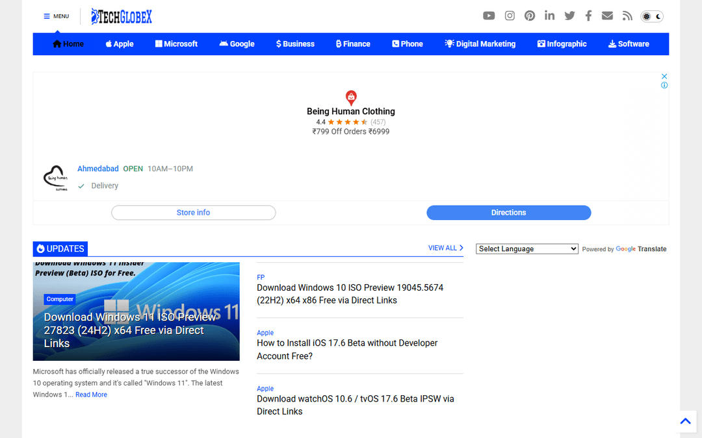
Task: Open the Twitter social icon
Action: [x=569, y=16]
